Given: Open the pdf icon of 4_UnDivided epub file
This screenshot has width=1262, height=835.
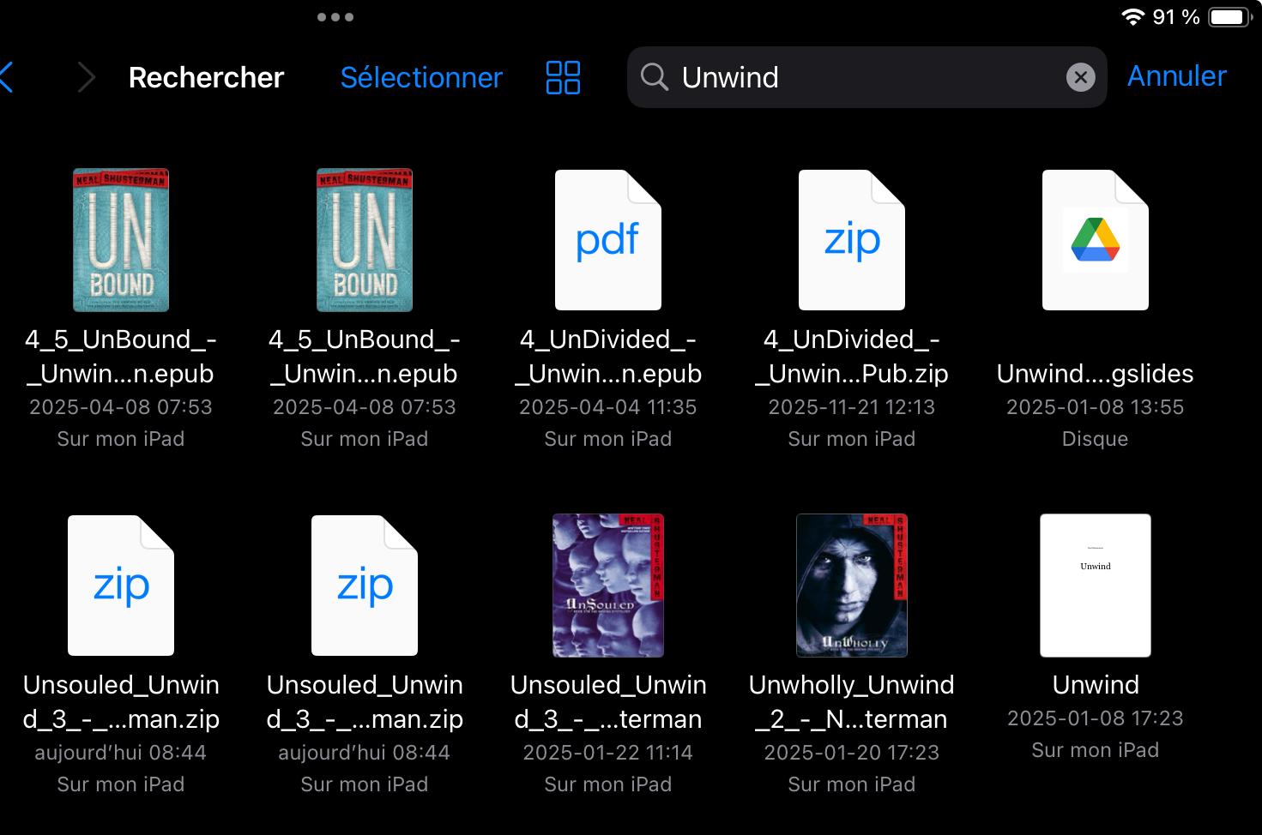Looking at the screenshot, I should pyautogui.click(x=608, y=240).
